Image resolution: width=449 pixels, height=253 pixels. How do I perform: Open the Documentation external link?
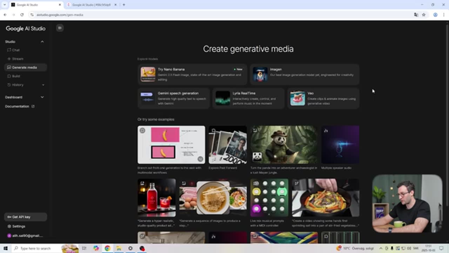pos(20,106)
